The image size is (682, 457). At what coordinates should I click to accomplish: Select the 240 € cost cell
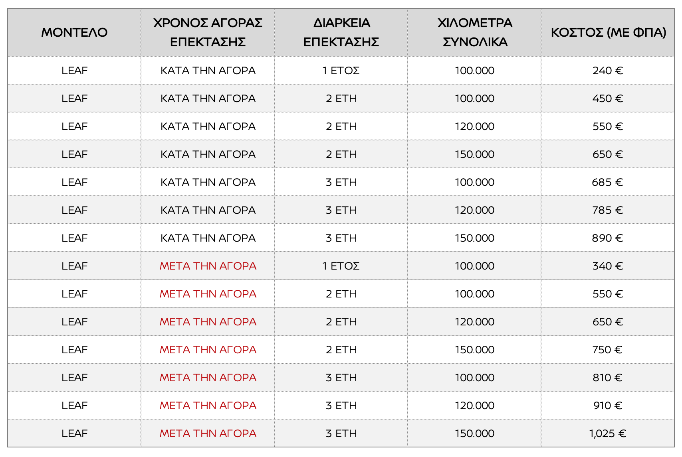608,71
